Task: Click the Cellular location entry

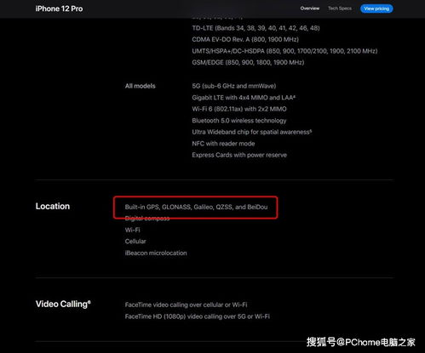Action: [135, 242]
